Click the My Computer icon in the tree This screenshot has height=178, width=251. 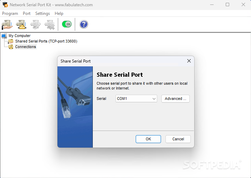(4, 36)
